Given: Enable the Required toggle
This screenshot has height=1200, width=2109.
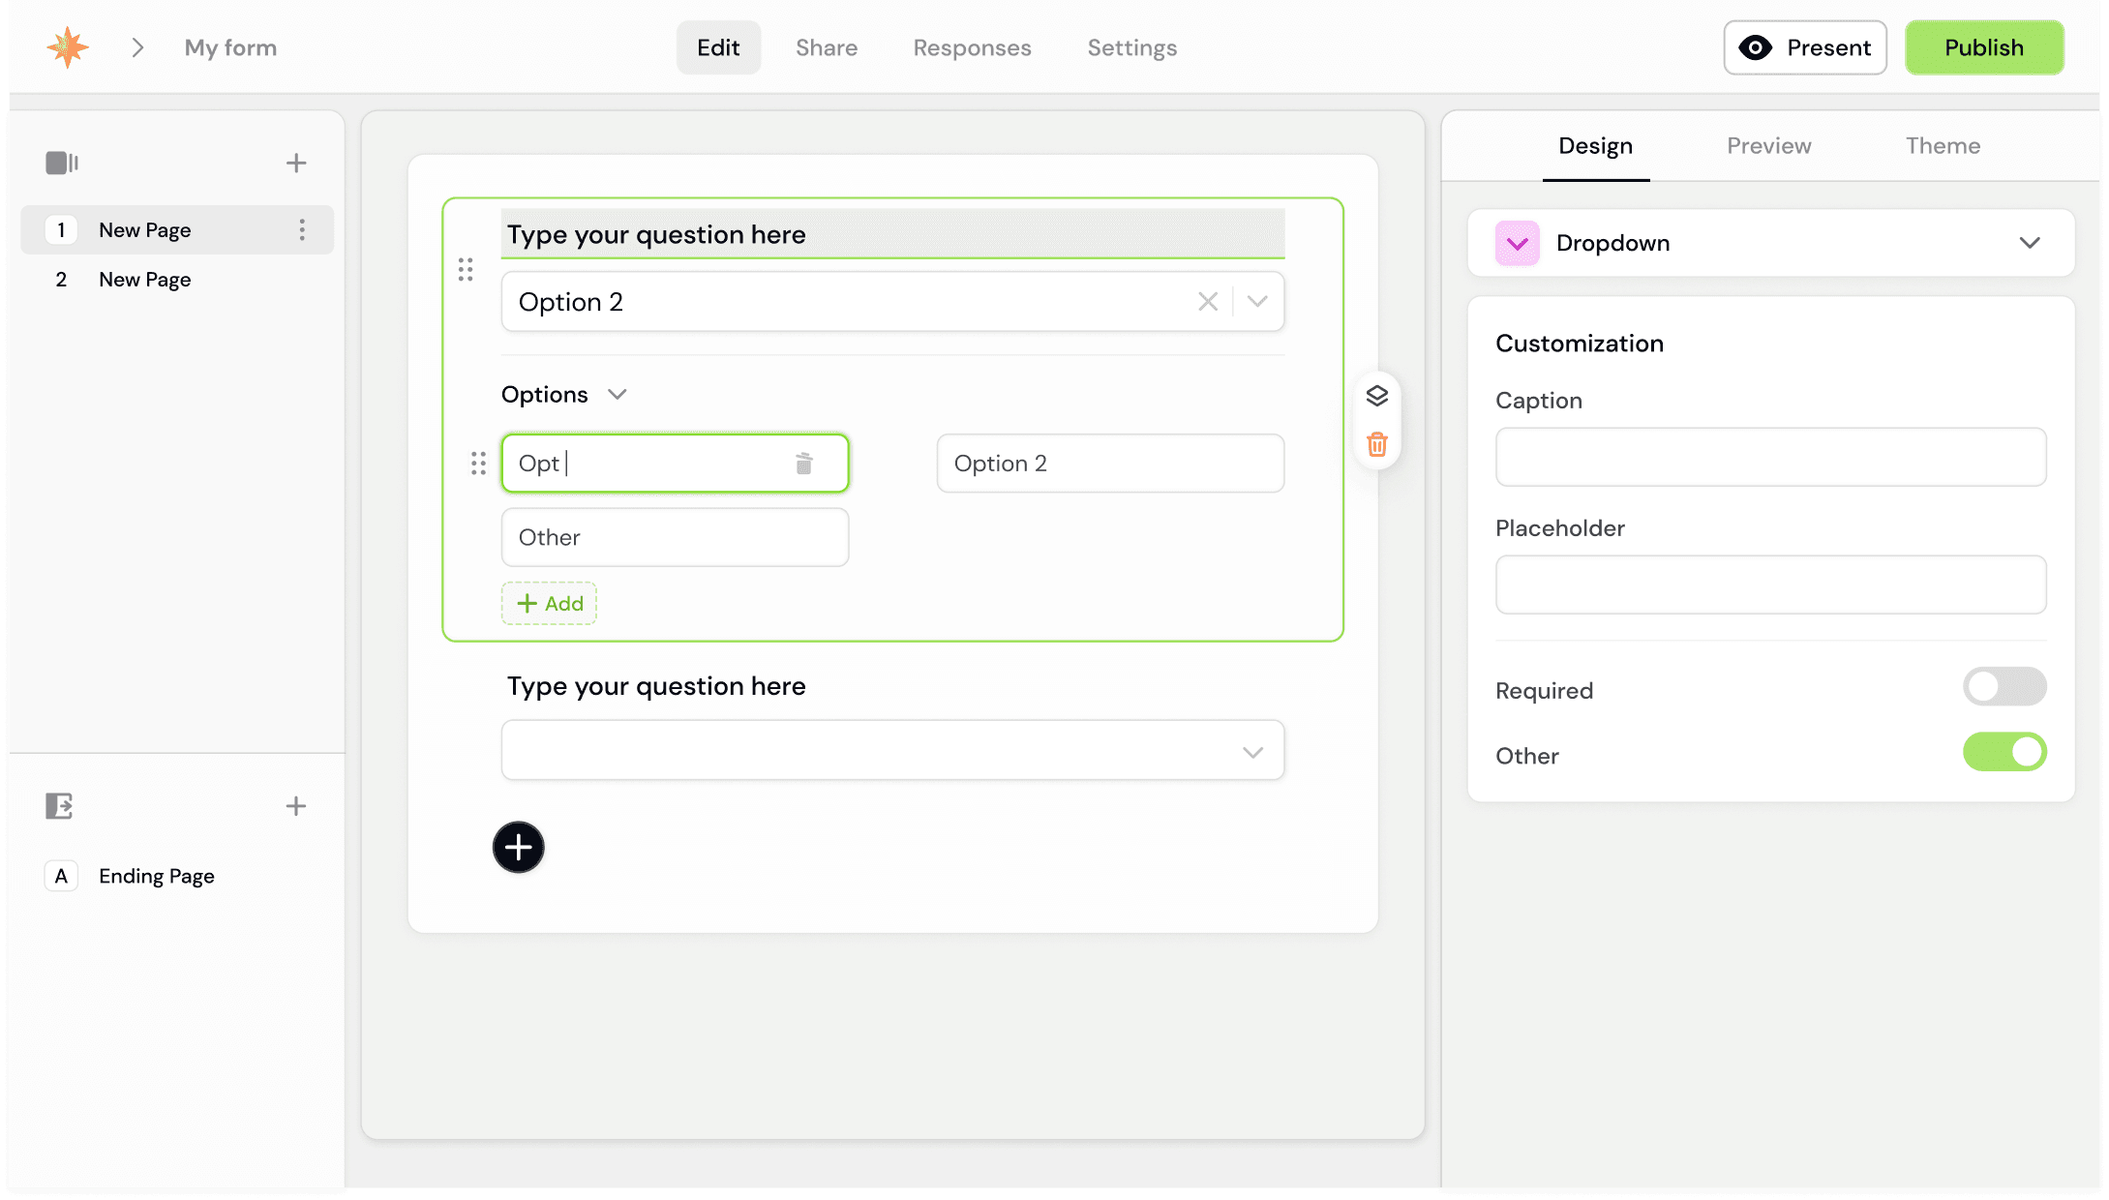Looking at the screenshot, I should click(2004, 686).
